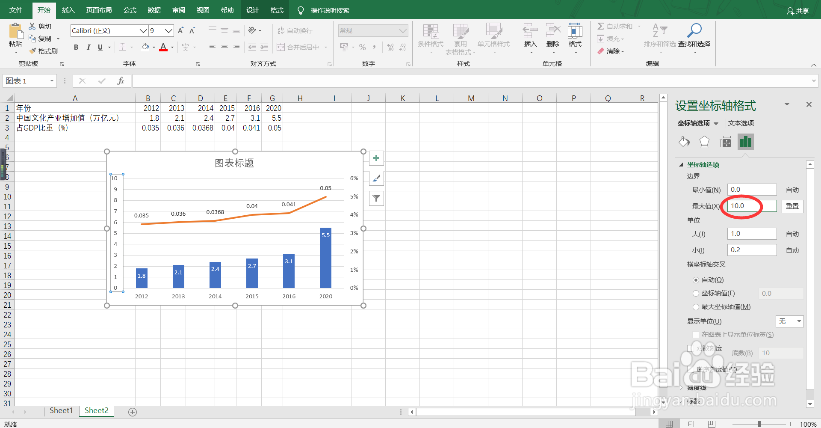
Task: Toggle italic formatting
Action: (x=88, y=47)
